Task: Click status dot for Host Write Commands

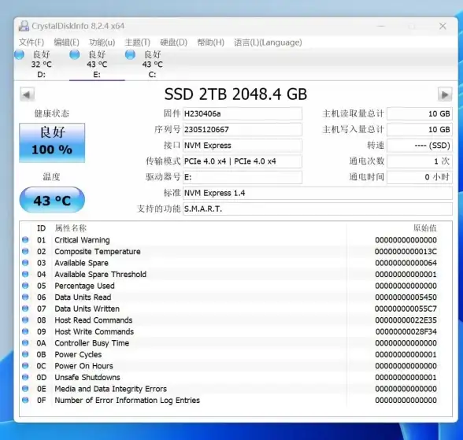Action: click(x=25, y=331)
